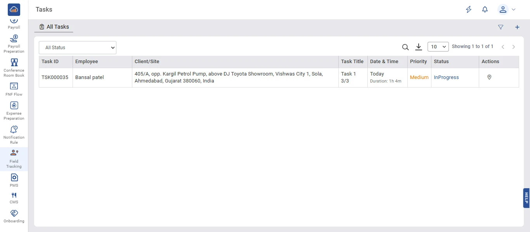The width and height of the screenshot is (530, 232).
Task: Open PMS module from sidebar
Action: (x=14, y=180)
